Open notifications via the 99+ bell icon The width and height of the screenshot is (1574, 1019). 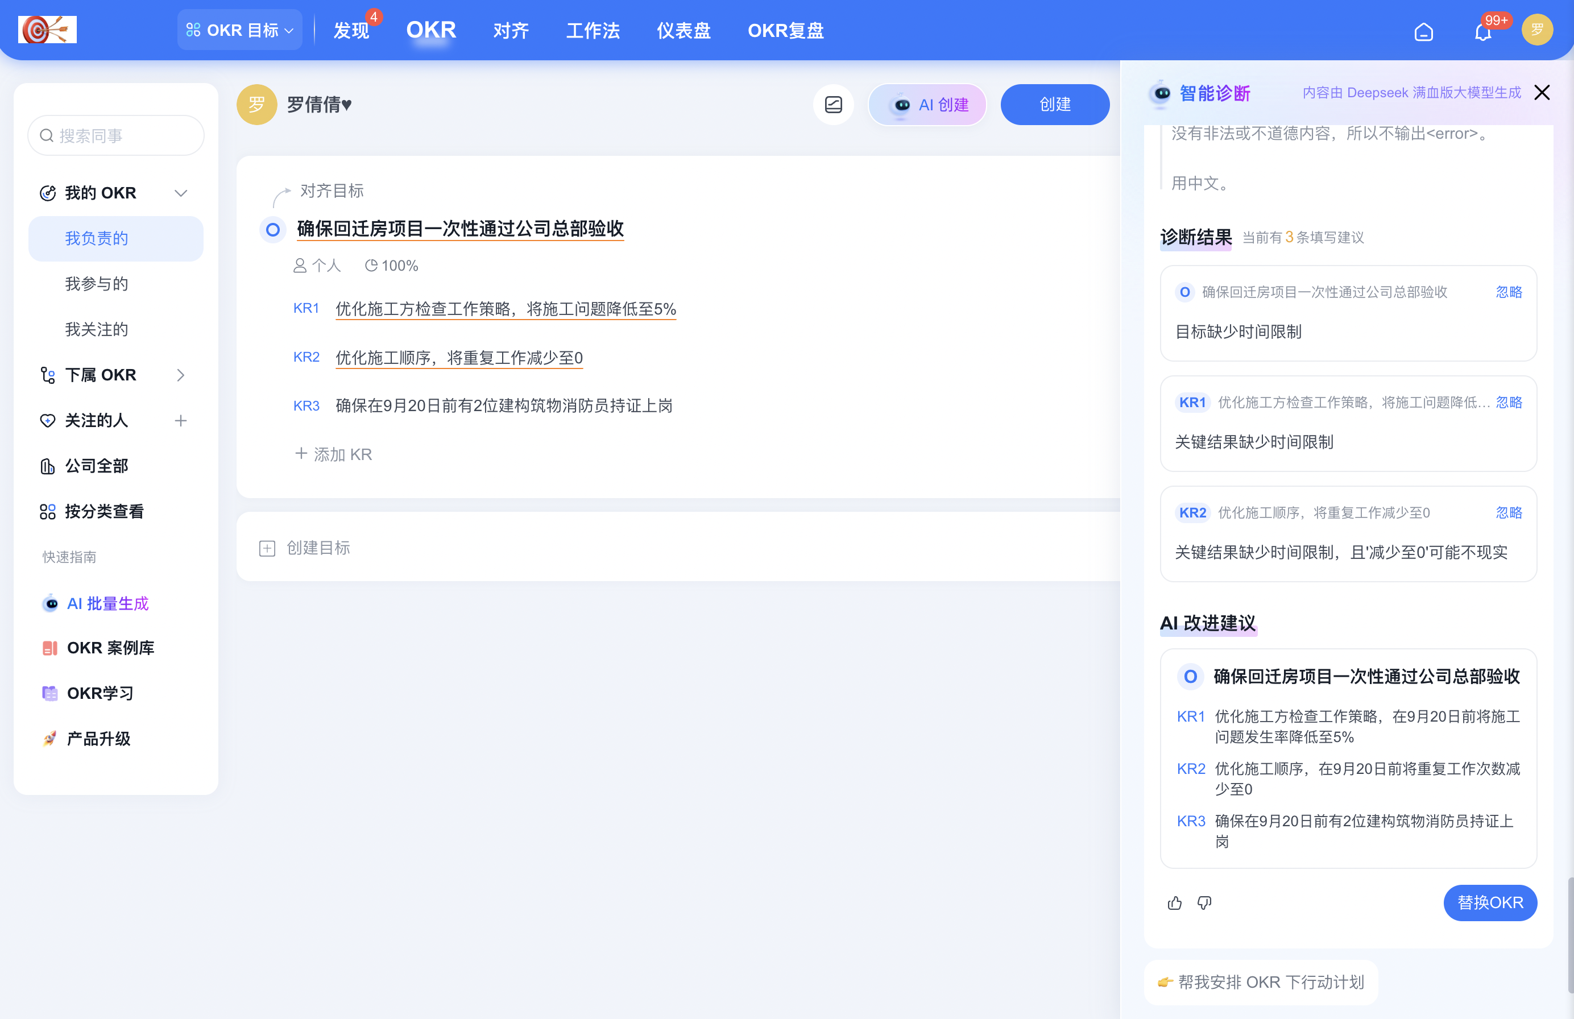point(1483,31)
